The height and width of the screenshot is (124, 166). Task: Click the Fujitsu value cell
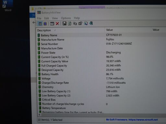click(110, 39)
